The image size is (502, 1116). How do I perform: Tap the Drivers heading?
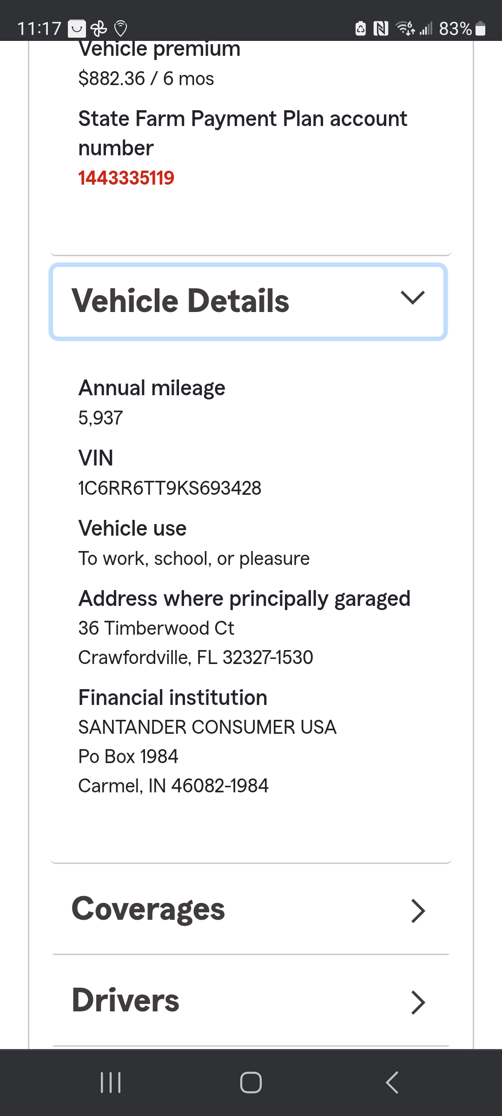(x=125, y=1000)
